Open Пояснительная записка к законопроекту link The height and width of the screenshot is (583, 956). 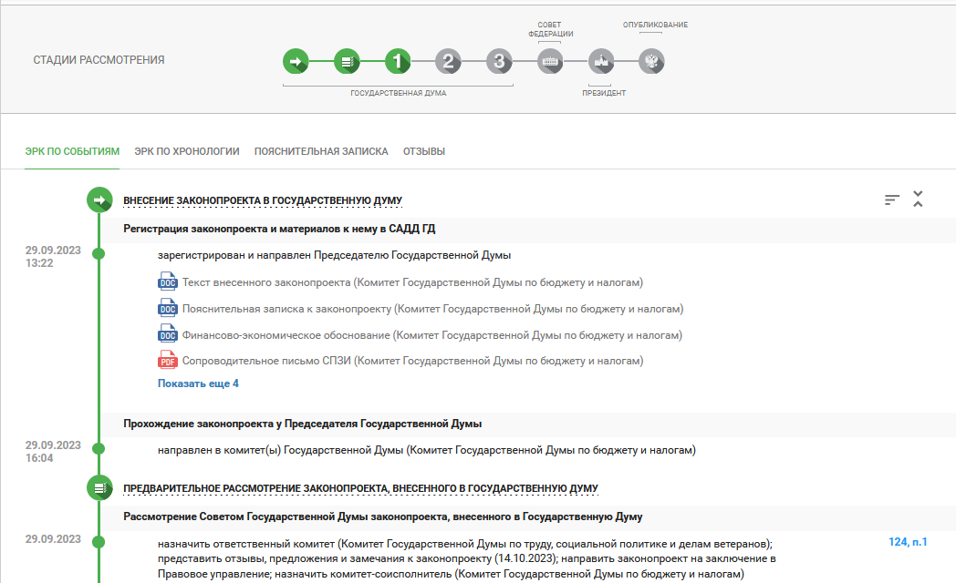[432, 309]
